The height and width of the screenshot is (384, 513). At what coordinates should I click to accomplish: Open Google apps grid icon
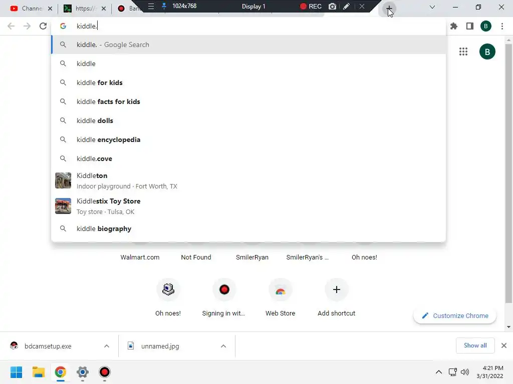463,51
